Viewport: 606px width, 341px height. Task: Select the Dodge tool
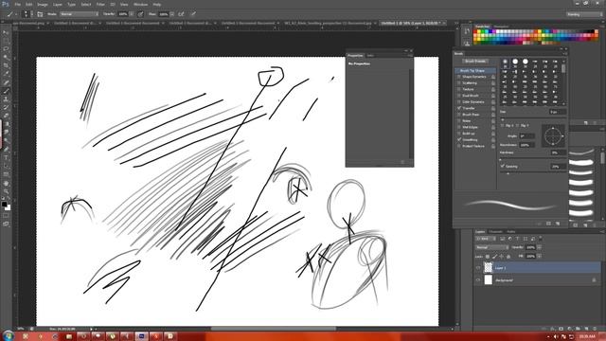[x=6, y=141]
